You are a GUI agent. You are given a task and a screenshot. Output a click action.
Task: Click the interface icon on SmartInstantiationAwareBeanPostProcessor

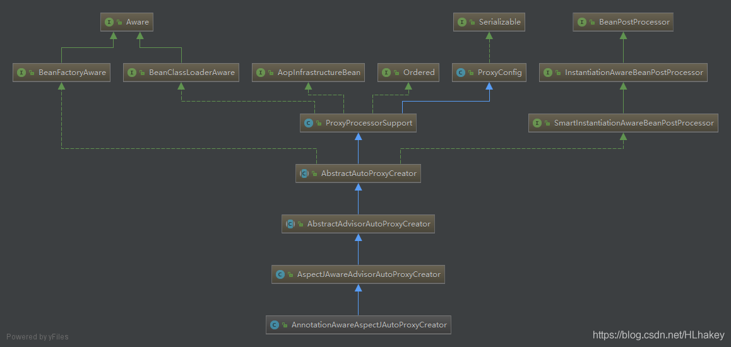click(537, 123)
